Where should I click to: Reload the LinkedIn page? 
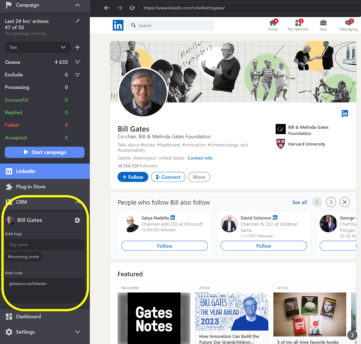coord(132,8)
